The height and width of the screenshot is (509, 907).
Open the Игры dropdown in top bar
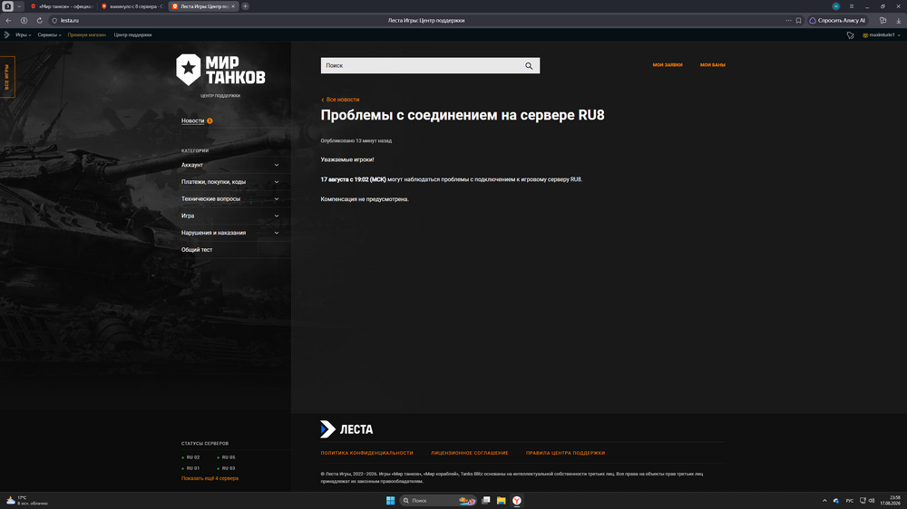24,34
